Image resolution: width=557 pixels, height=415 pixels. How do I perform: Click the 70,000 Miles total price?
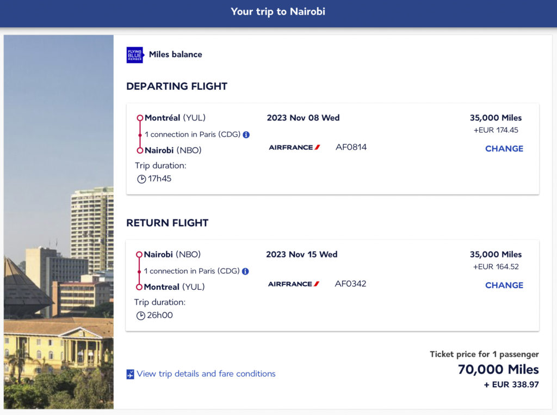click(x=498, y=369)
